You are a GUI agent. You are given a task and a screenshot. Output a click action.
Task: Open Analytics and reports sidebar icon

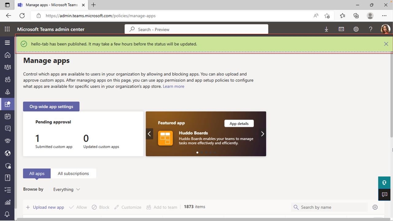coord(7,202)
